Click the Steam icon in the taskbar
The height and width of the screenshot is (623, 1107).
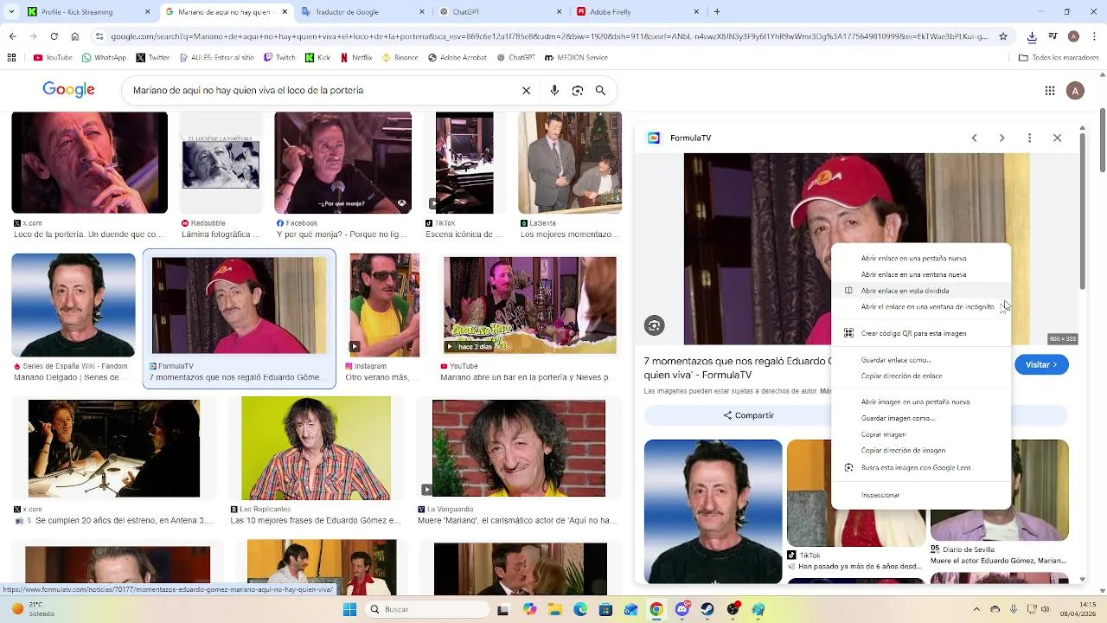tap(707, 609)
